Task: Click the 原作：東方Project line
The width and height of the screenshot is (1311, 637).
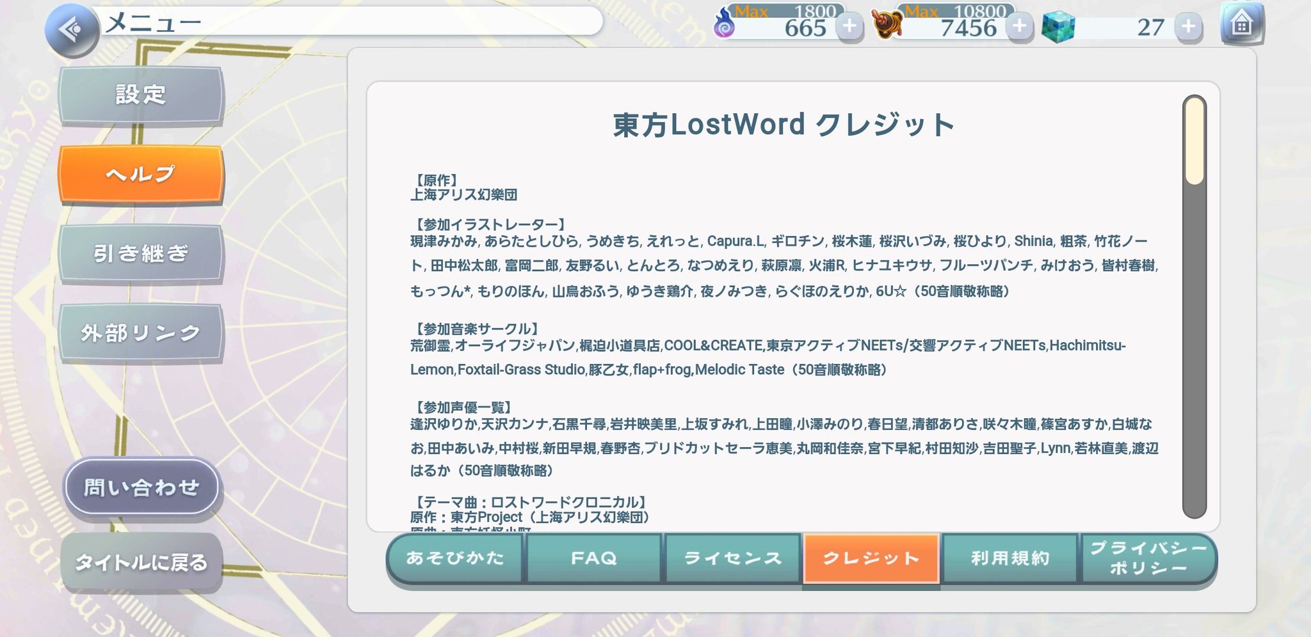Action: pyautogui.click(x=531, y=517)
